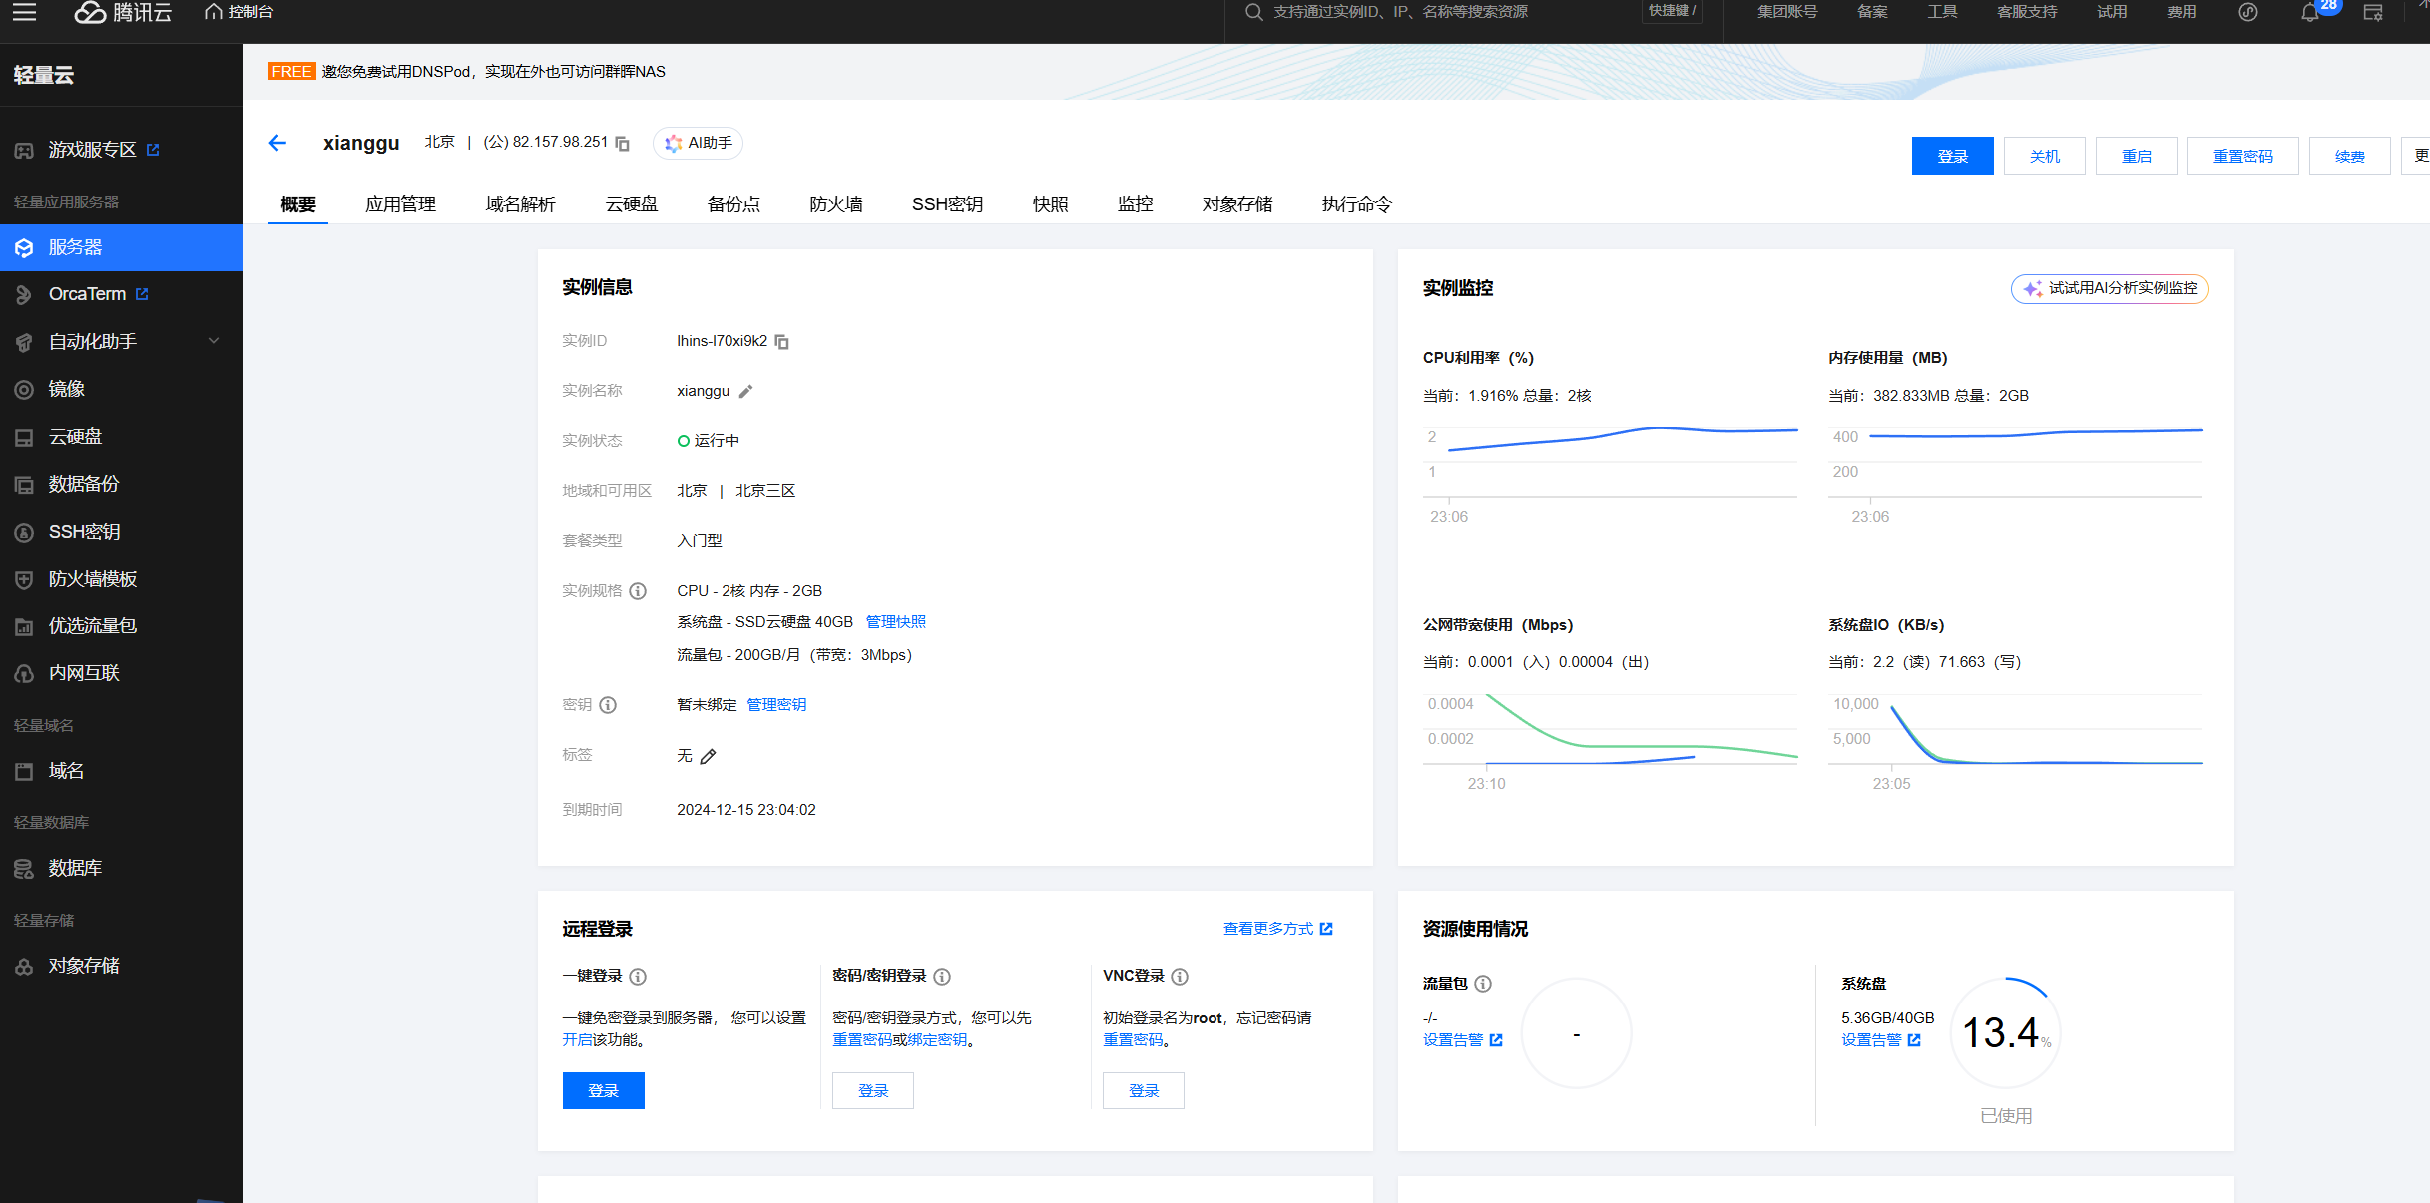Open the 管理快照 link

(x=896, y=622)
